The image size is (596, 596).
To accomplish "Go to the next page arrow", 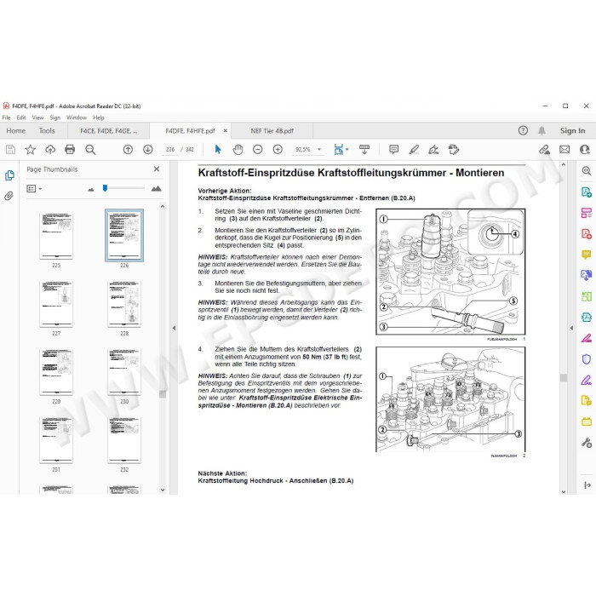I will coord(148,149).
